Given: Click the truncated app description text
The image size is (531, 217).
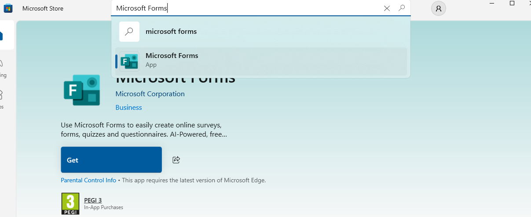Looking at the screenshot, I should (x=144, y=130).
